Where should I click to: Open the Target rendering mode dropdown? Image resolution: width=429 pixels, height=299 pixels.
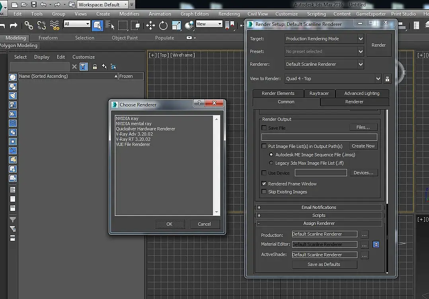(361, 39)
